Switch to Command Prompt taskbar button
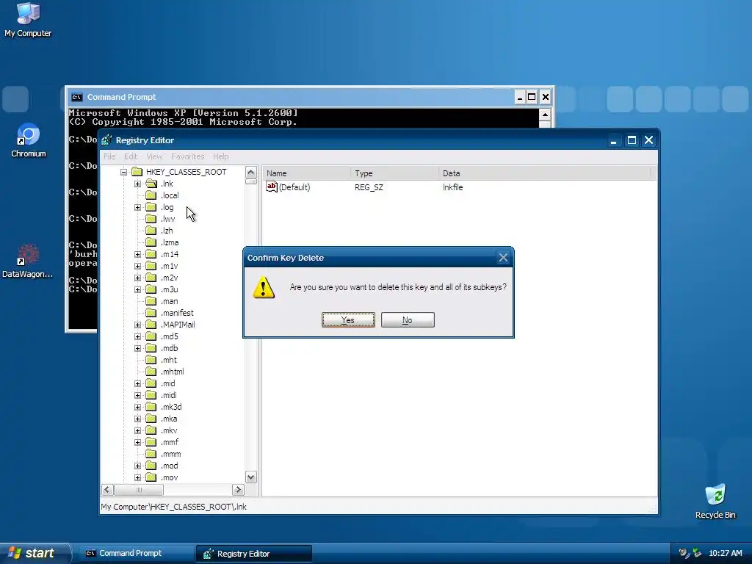 click(x=135, y=554)
